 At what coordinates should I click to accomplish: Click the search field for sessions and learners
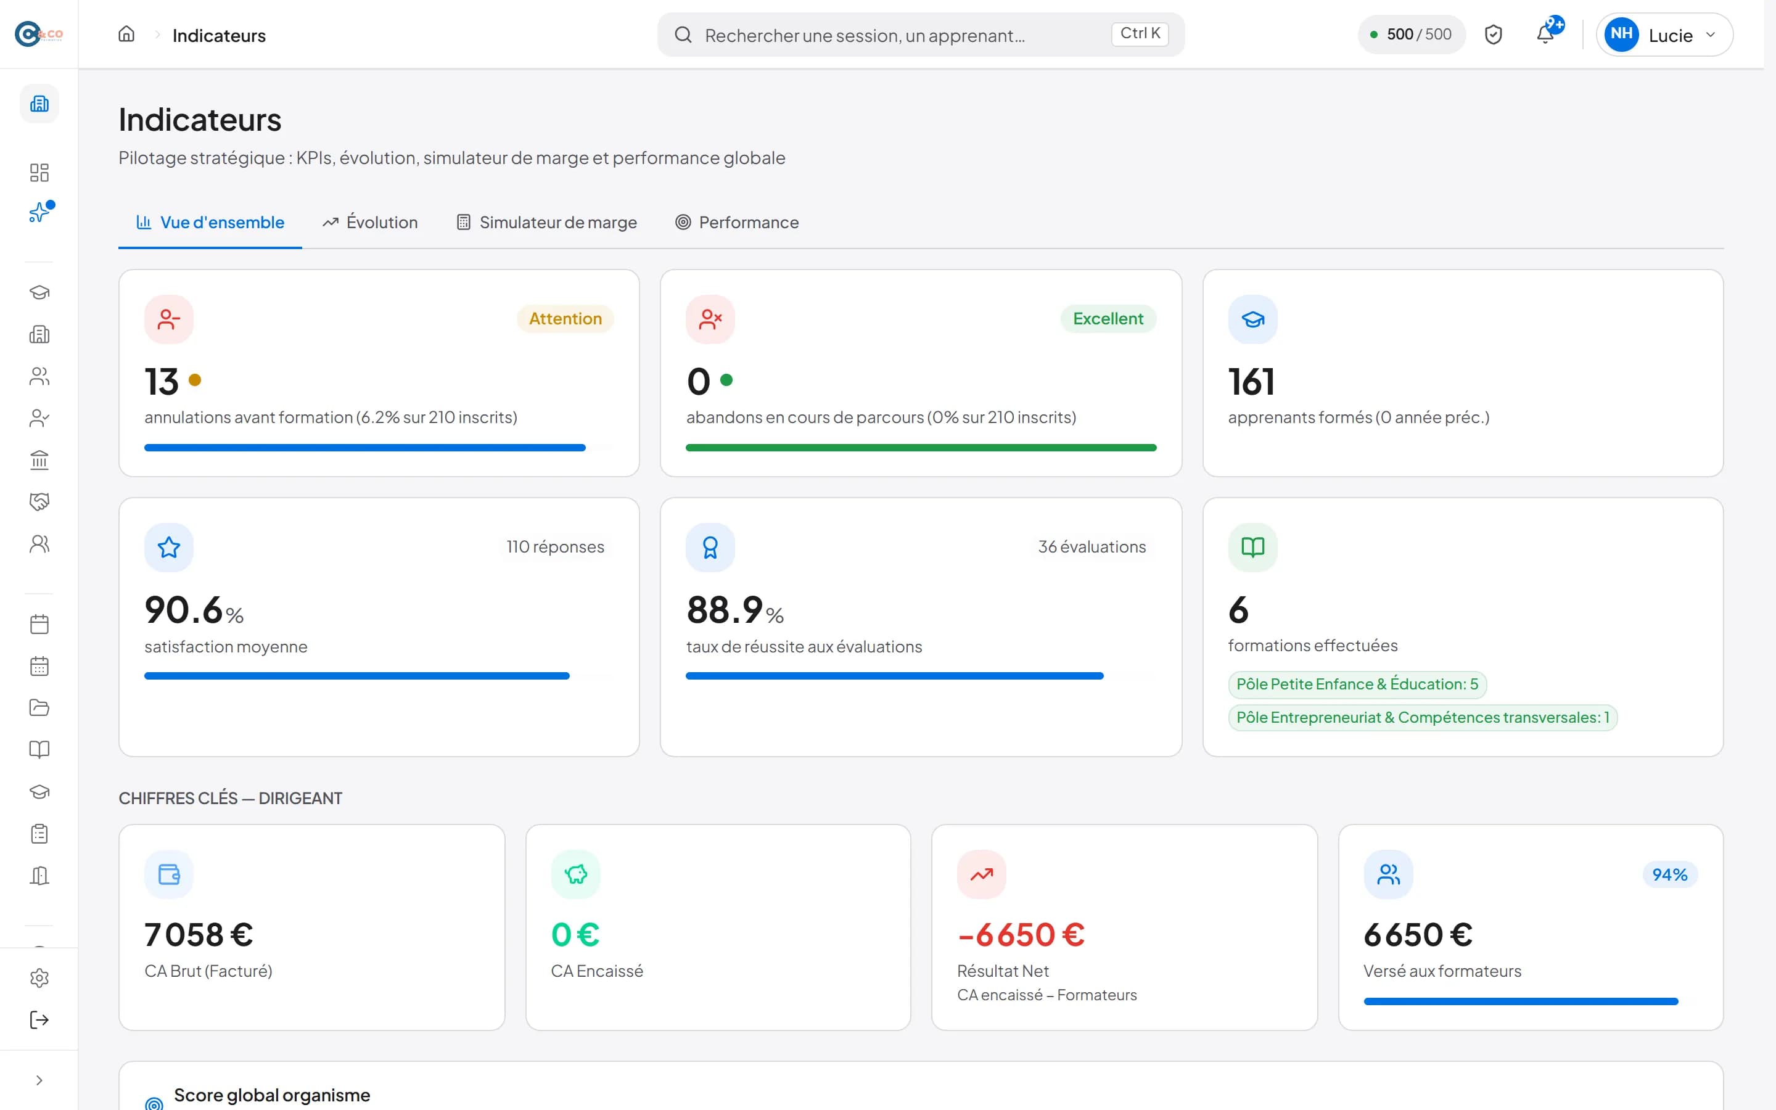(x=920, y=35)
